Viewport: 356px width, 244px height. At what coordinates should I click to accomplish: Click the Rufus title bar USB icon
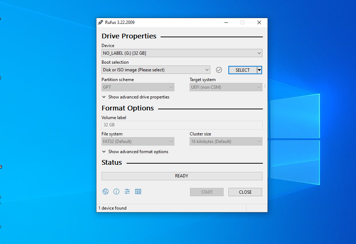coord(100,22)
